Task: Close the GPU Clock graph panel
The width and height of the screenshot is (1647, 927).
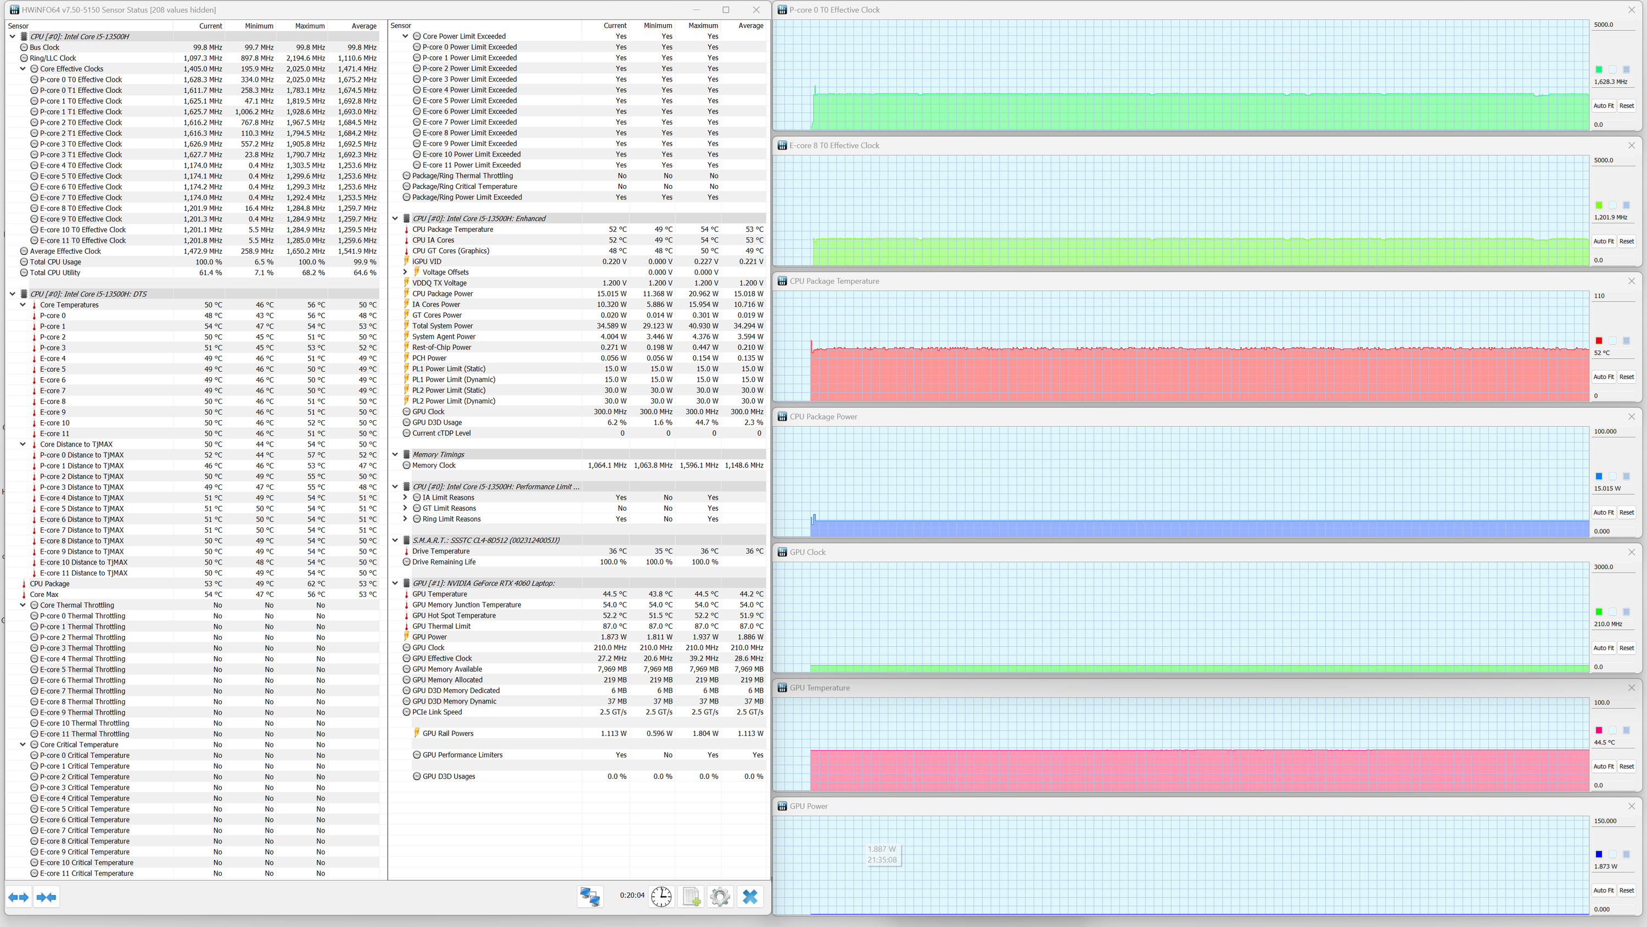Action: coord(1631,552)
